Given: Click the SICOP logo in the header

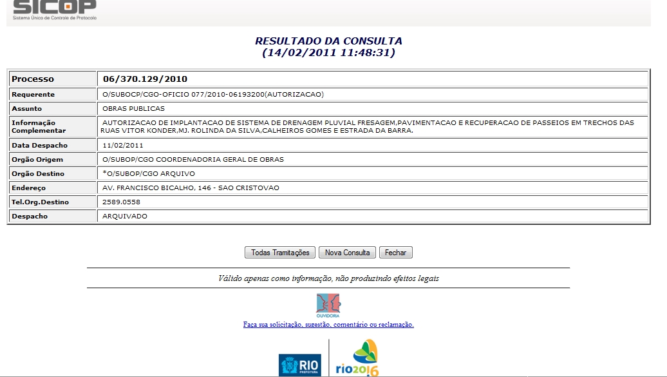Looking at the screenshot, I should 55,9.
